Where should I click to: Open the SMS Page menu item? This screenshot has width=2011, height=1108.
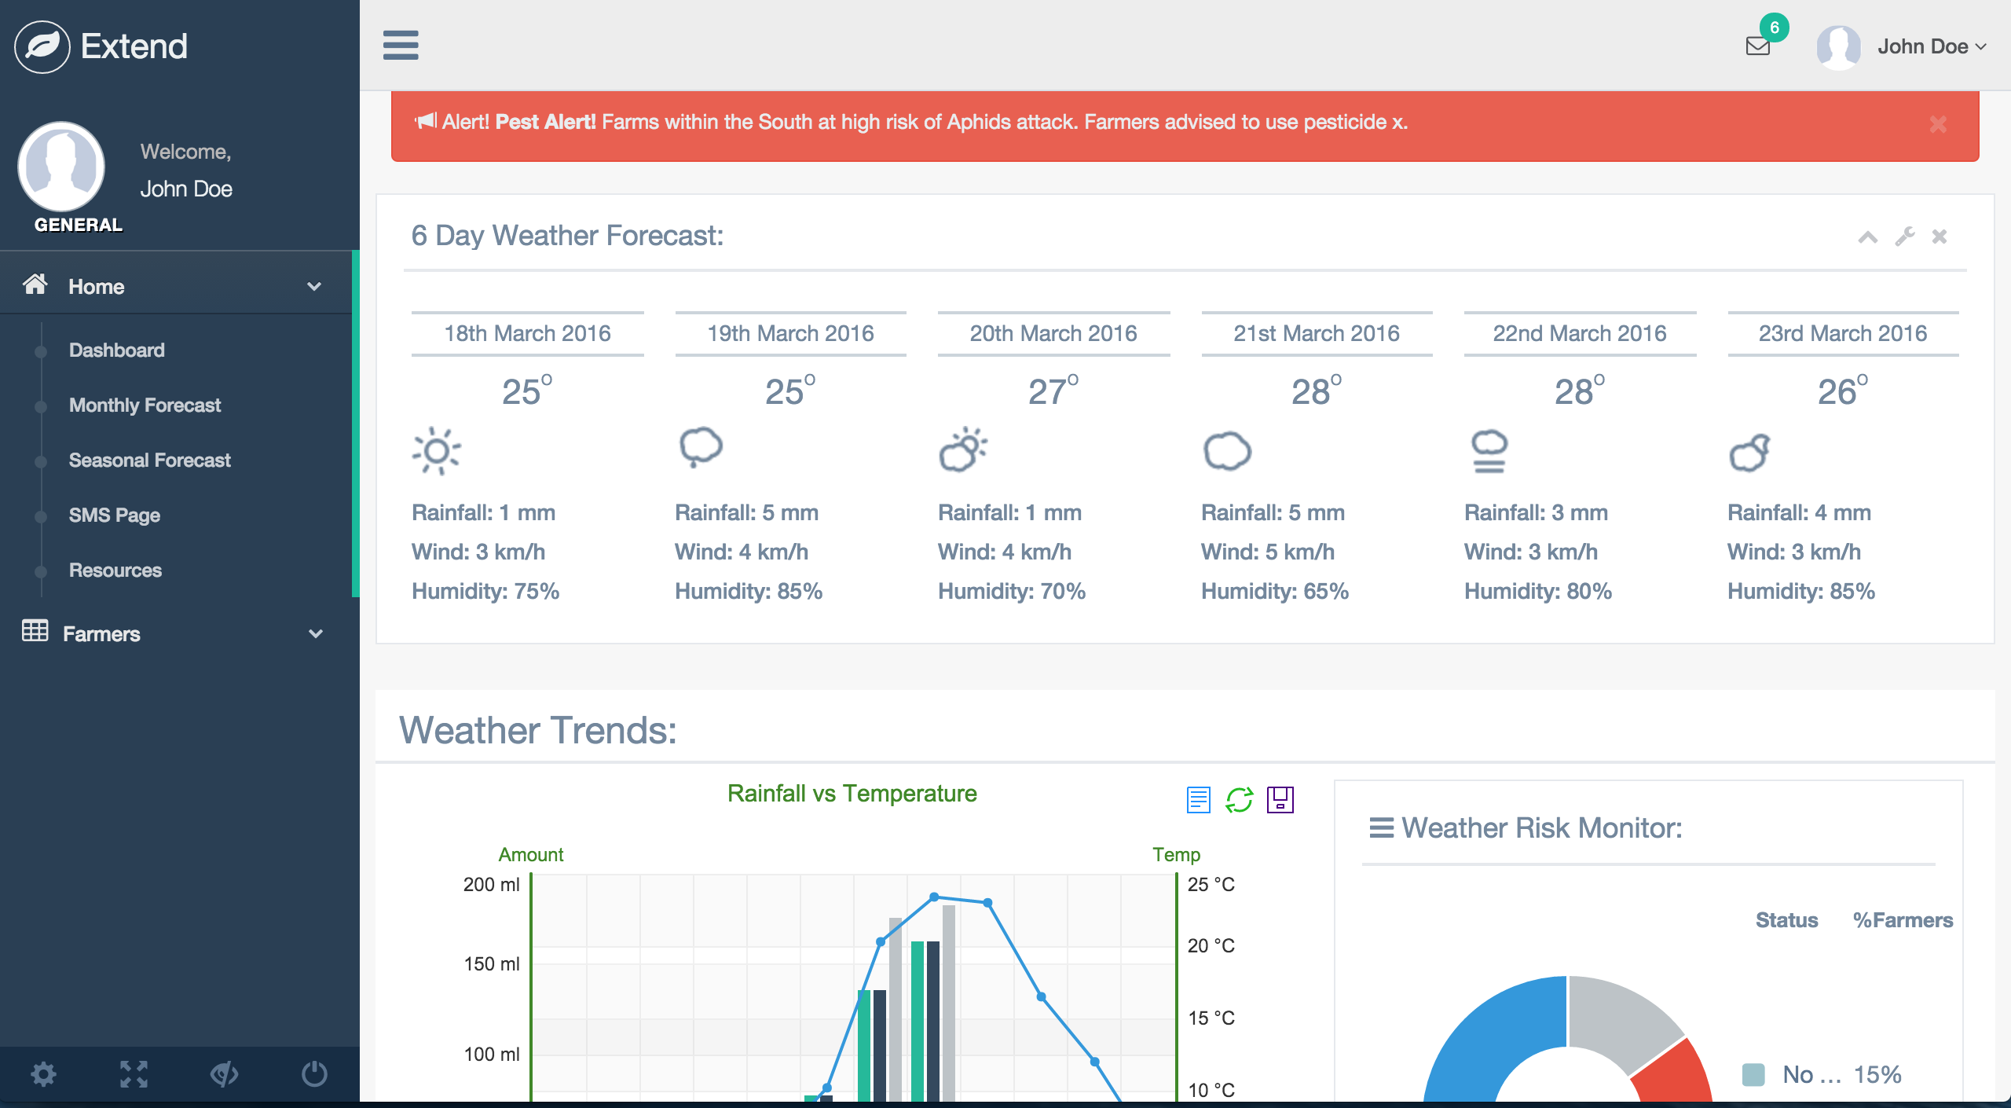(115, 515)
